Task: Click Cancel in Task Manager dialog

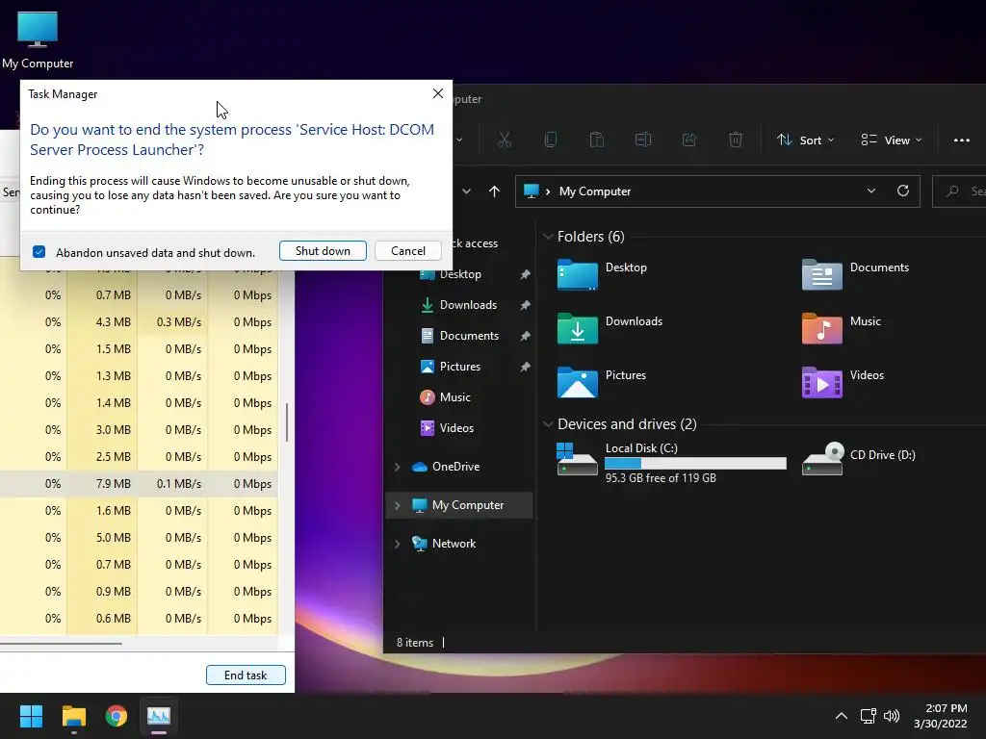Action: click(408, 251)
